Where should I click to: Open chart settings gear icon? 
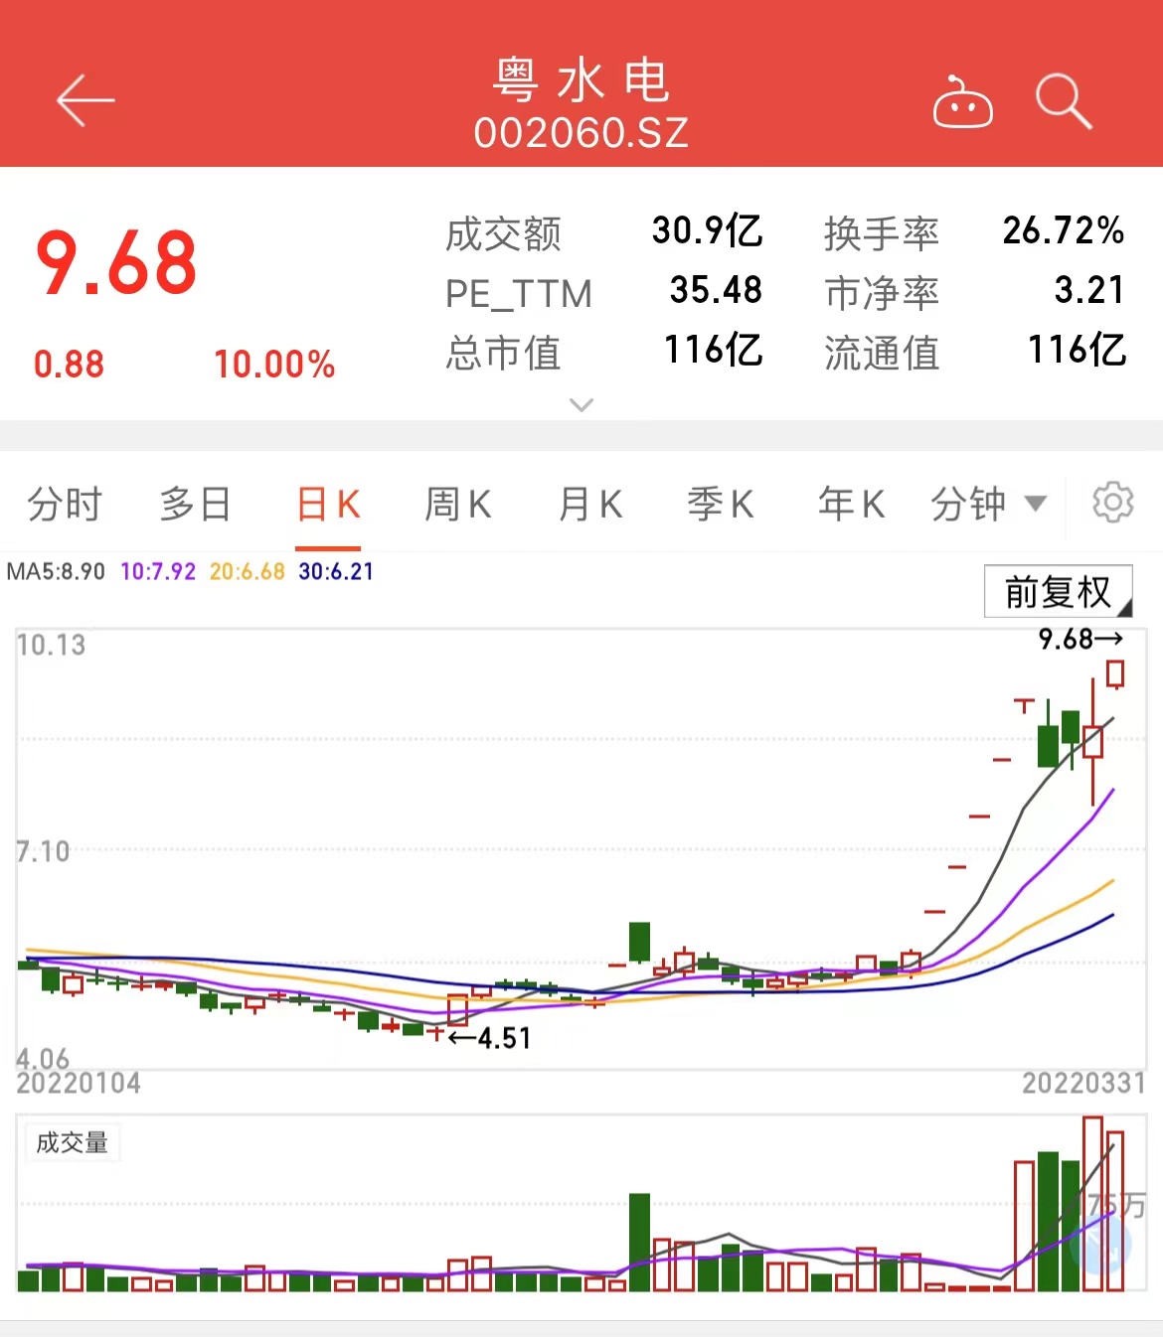(1112, 503)
